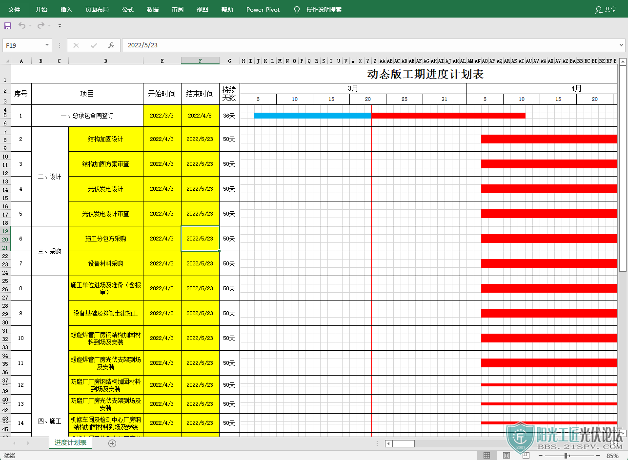Select the 结构加固设计 cell
628x460 pixels.
click(x=106, y=139)
